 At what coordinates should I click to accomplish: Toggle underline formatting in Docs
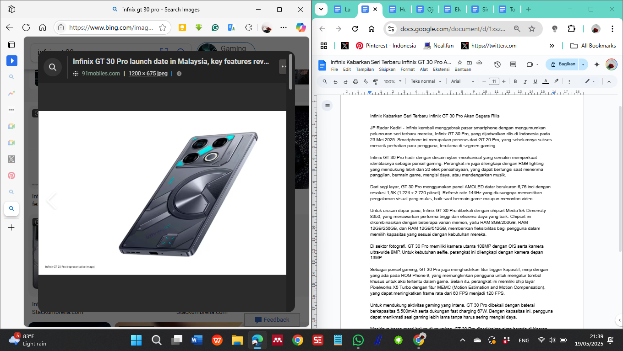click(536, 81)
